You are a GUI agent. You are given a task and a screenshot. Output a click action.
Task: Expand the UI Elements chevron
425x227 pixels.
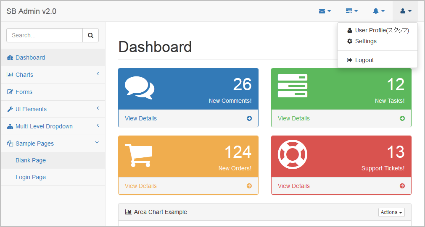click(98, 108)
